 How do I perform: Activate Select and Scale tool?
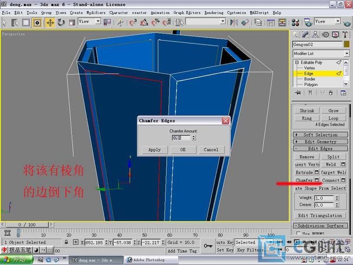(72, 22)
